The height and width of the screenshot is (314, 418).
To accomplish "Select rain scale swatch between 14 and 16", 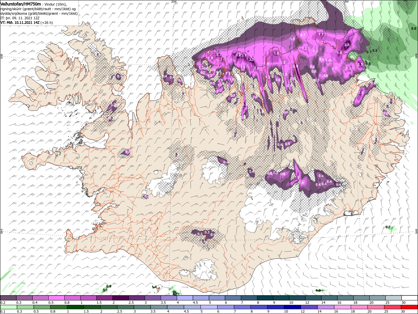I will [325, 307].
